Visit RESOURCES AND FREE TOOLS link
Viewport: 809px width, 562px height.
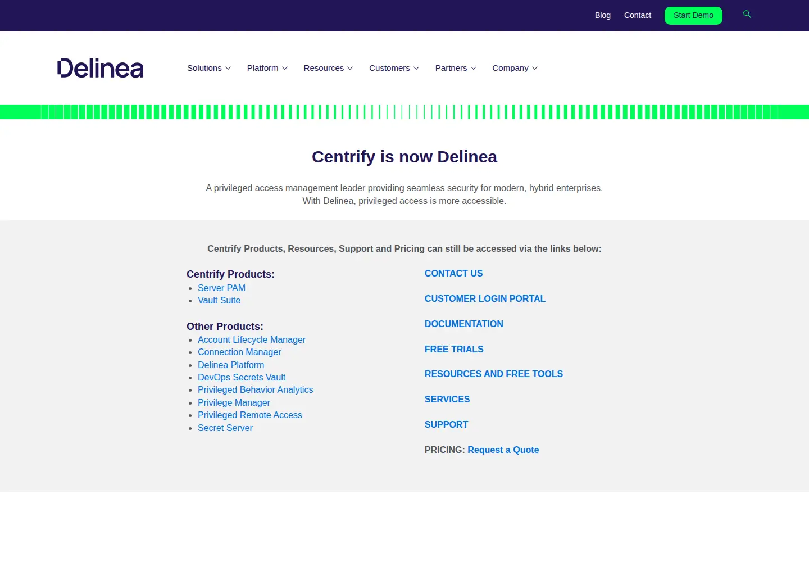[494, 374]
